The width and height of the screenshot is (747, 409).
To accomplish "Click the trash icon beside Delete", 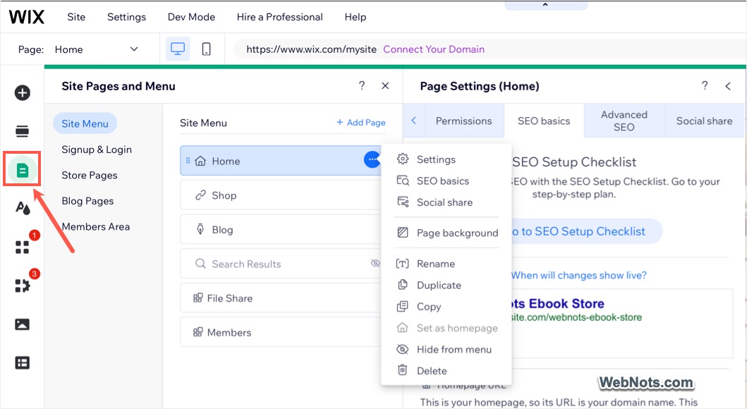I will [x=403, y=370].
